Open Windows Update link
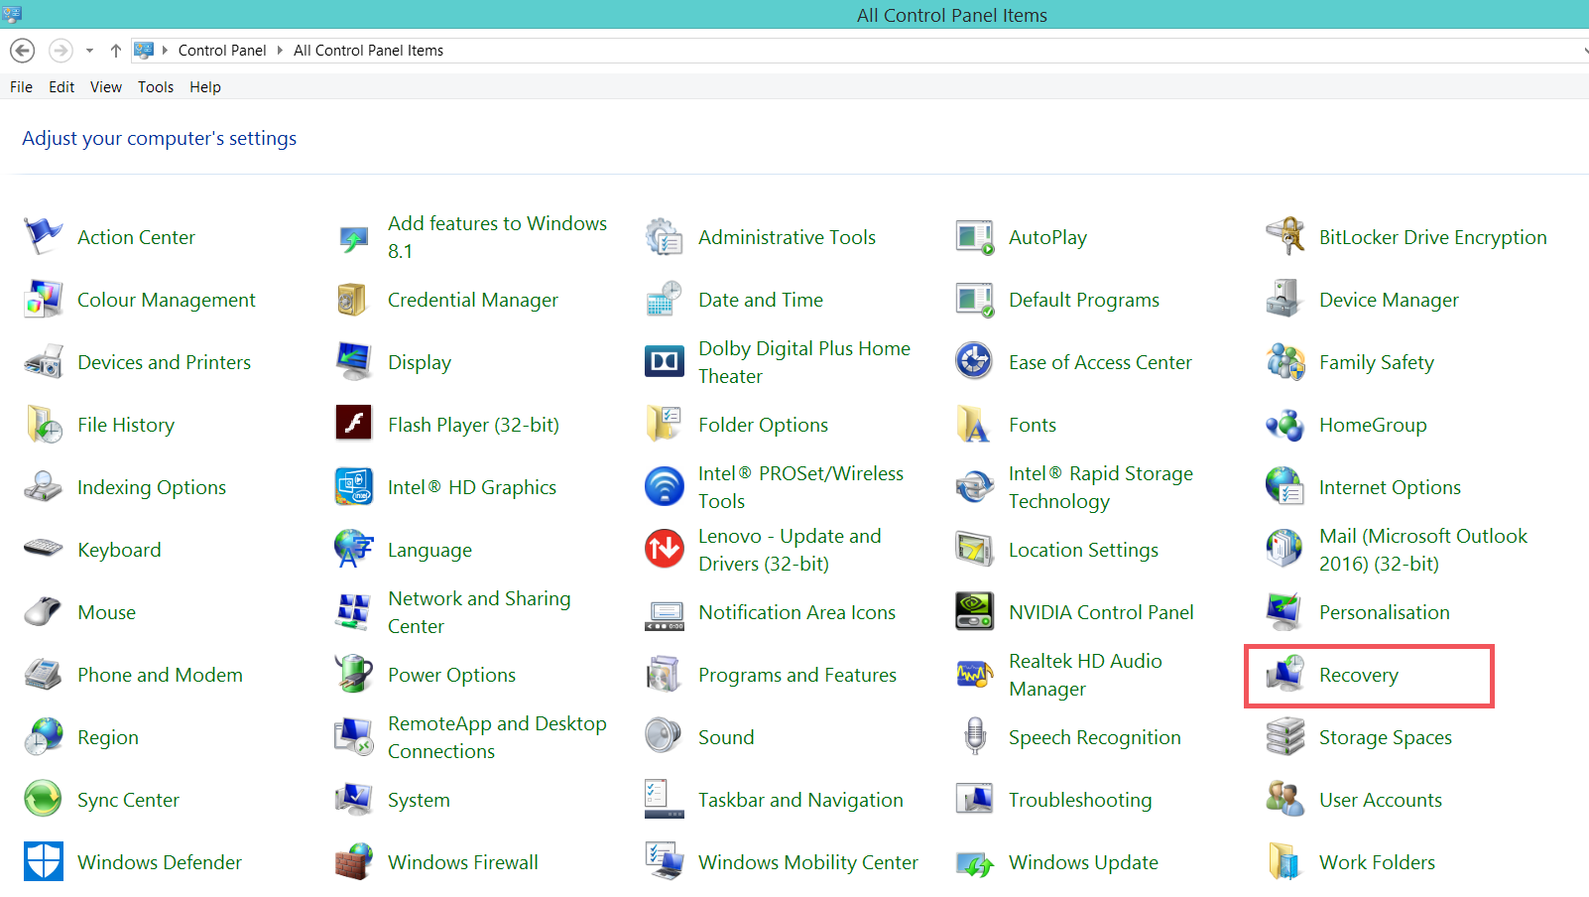This screenshot has height=897, width=1589. pyautogui.click(x=1083, y=862)
